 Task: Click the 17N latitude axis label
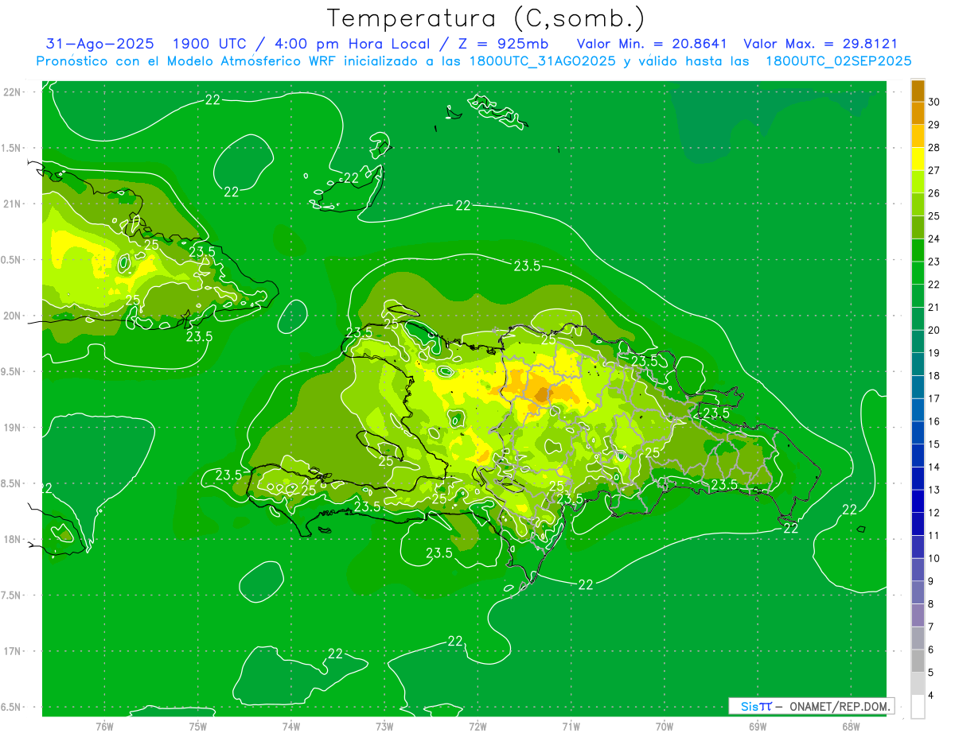pos(13,651)
